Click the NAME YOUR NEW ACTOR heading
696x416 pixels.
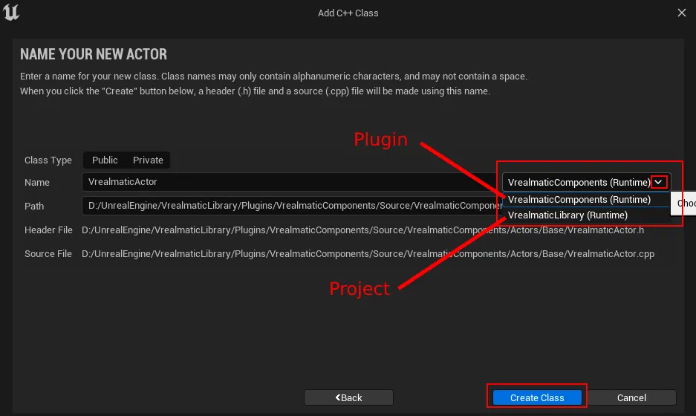[94, 54]
